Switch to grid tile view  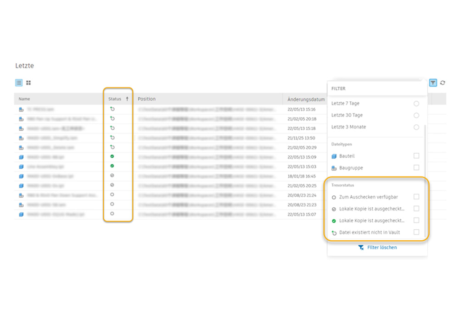[x=28, y=83]
